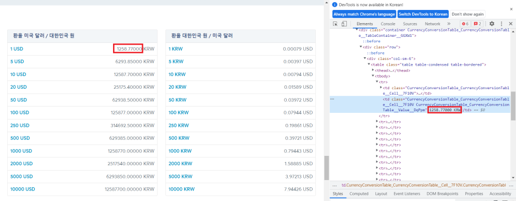516x201 pixels.
Task: Switch to the Console tab
Action: pyautogui.click(x=388, y=24)
